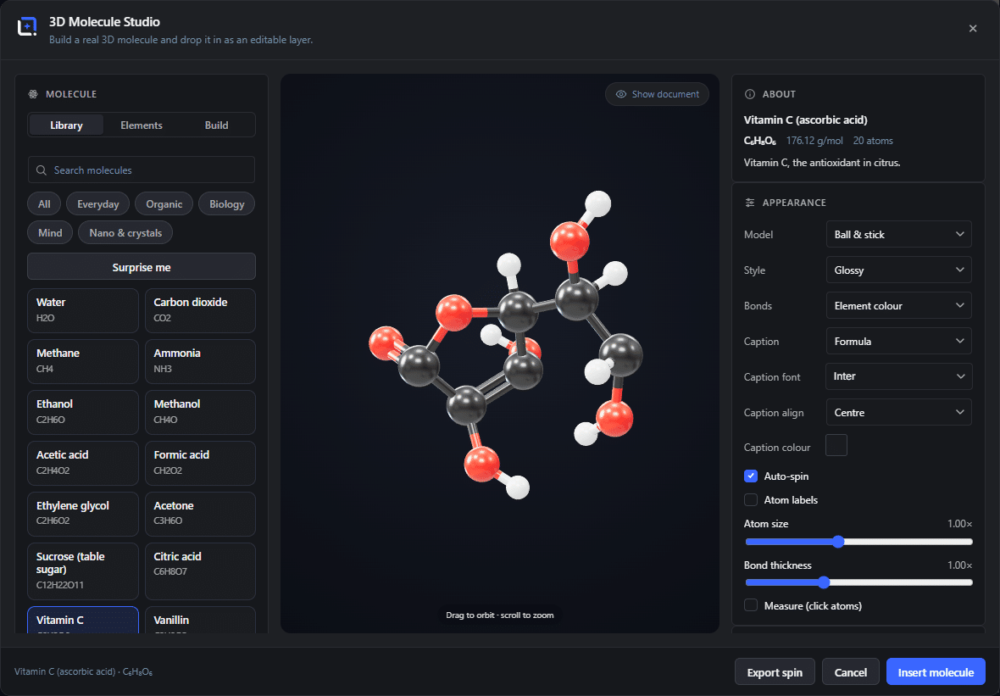Click the 'Drag to orbit · scroll to zoom' hint
This screenshot has width=1000, height=696.
tap(500, 615)
